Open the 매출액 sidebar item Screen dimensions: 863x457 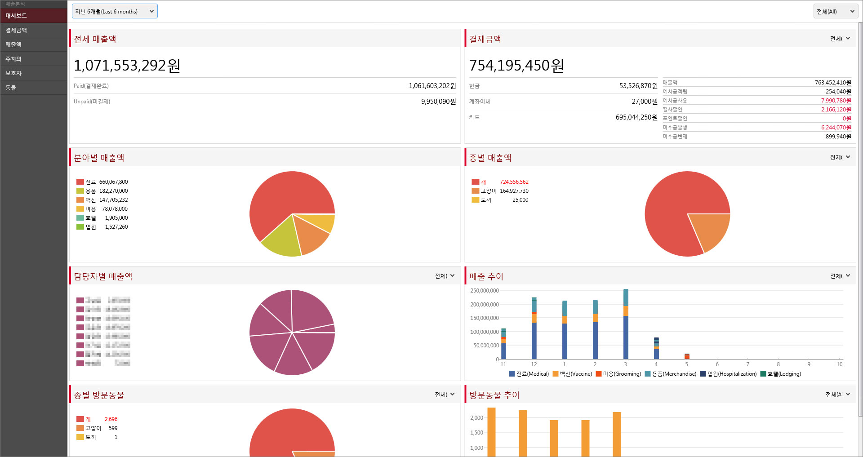coord(34,44)
